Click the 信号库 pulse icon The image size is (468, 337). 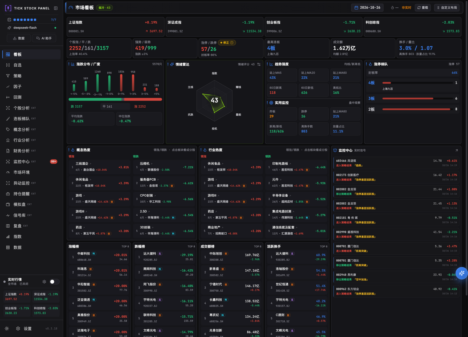point(8,215)
